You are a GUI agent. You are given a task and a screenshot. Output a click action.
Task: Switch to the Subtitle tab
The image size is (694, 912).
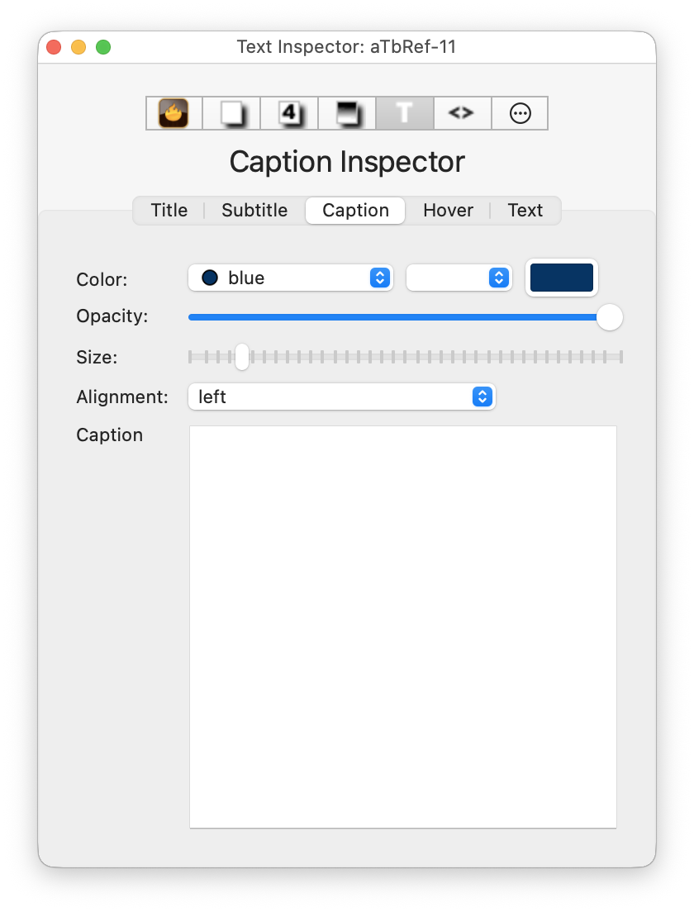coord(254,211)
